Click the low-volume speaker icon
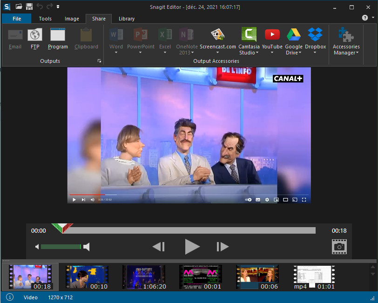Screen dimensions: 378x303 [37, 247]
